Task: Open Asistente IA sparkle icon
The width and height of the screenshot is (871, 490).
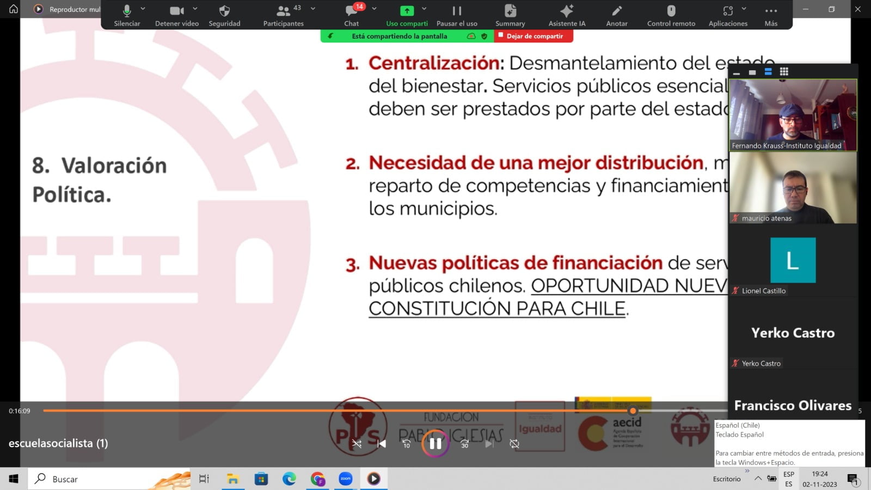Action: pos(567,15)
